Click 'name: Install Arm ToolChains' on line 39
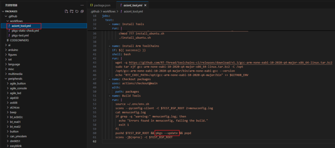This screenshot has height=148, width=335. click(136, 46)
